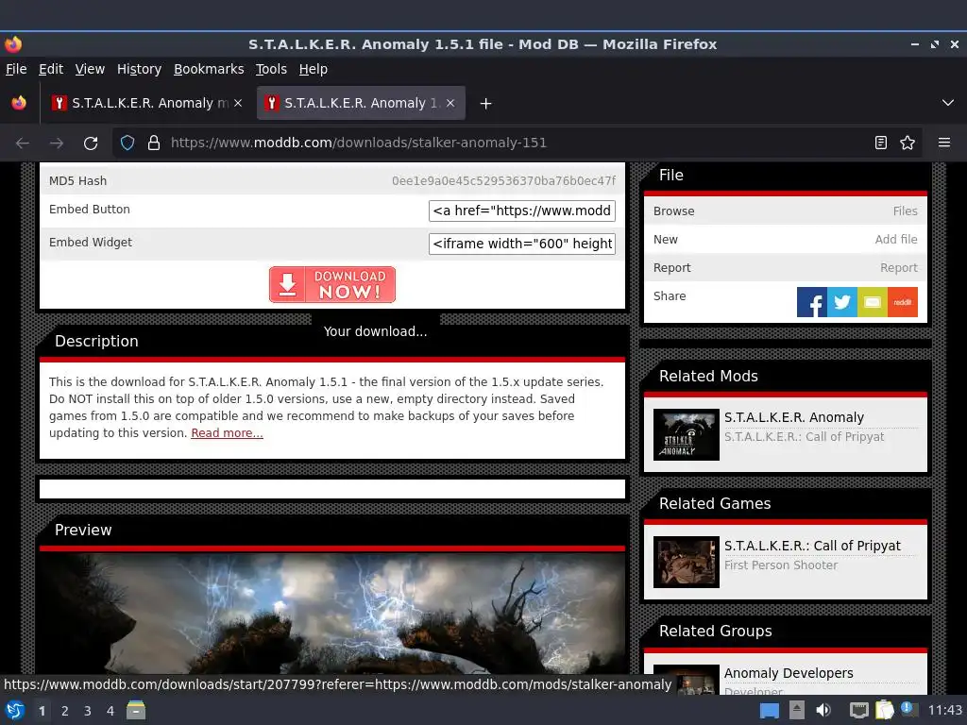This screenshot has height=725, width=967.
Task: Open the clipboard manager tray icon
Action: [884, 710]
